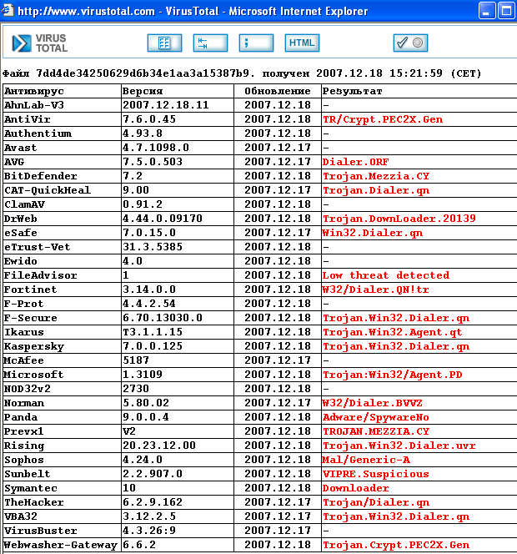Image resolution: width=517 pixels, height=554 pixels.
Task: Click the W32/Dialer.QN!tr result
Action: tap(376, 290)
